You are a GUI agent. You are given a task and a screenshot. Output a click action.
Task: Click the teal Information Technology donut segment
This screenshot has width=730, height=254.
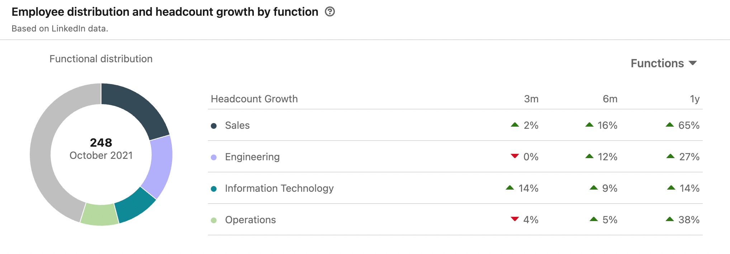[134, 206]
